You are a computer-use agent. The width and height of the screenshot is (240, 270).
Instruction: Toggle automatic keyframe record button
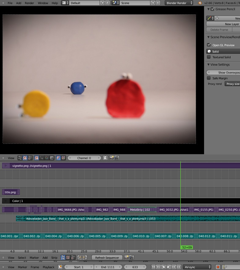218,267
